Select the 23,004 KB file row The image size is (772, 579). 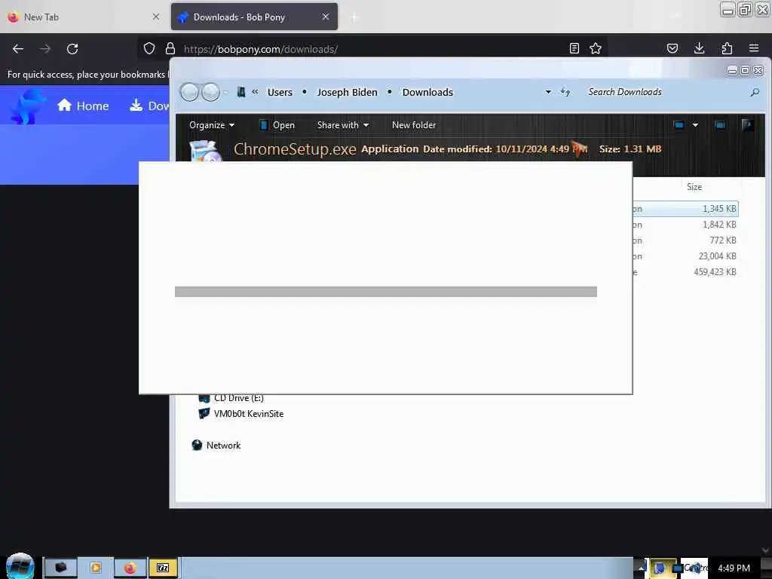pos(685,256)
